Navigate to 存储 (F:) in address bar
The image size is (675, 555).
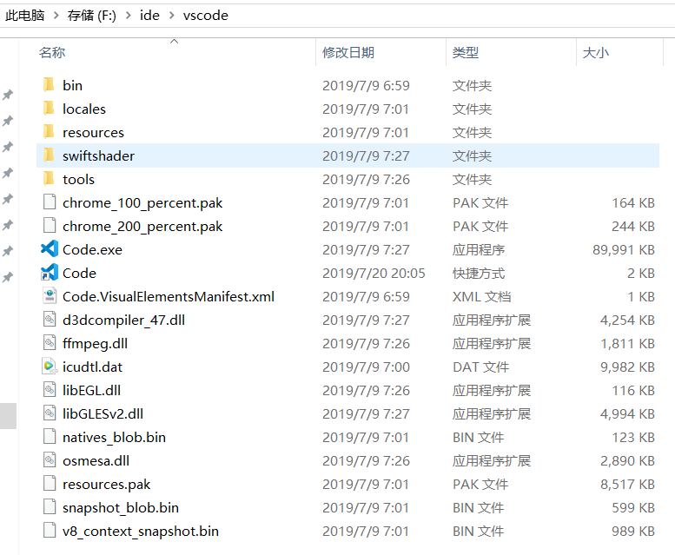[x=92, y=16]
